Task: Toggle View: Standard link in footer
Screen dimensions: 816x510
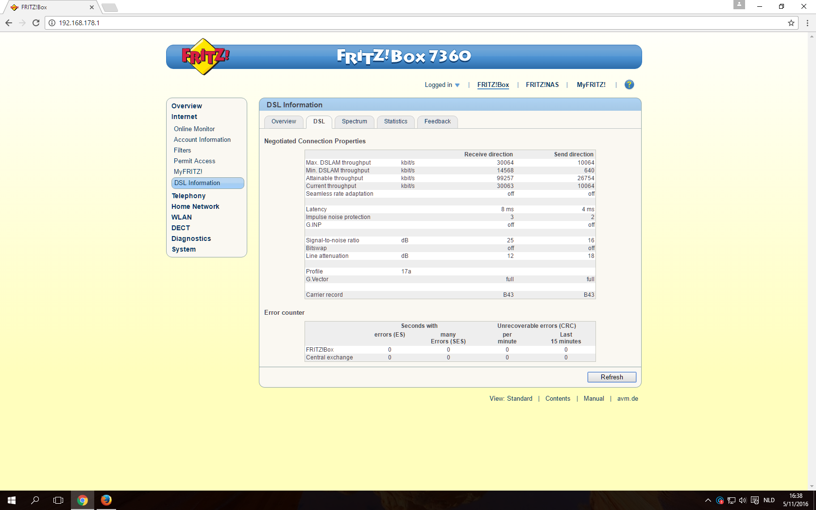Action: [511, 399]
